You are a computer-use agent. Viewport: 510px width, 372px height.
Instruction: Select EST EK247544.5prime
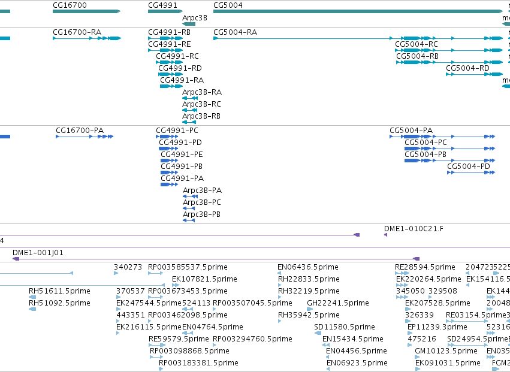[149, 303]
